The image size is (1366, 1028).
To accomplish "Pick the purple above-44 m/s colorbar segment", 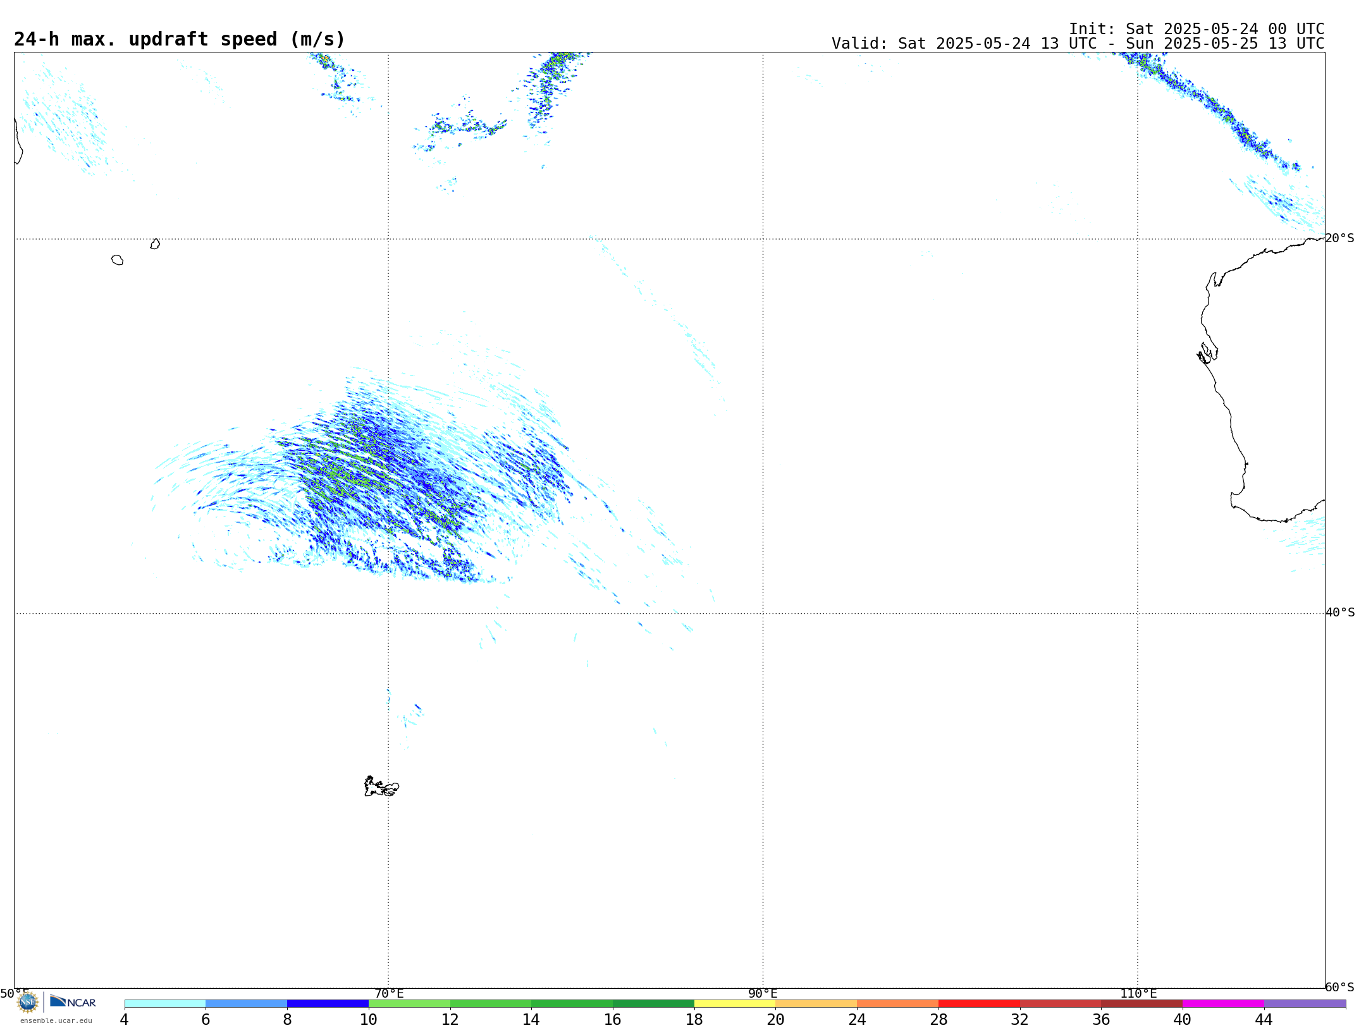I will click(1305, 1004).
